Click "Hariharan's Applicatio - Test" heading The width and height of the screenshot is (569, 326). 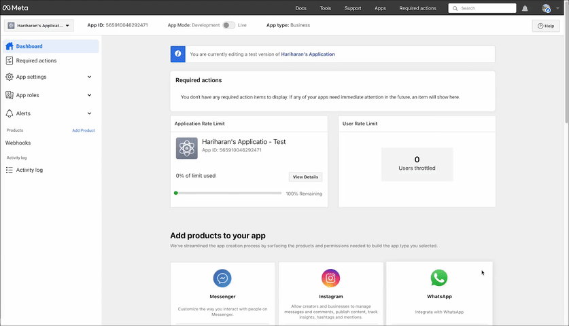click(x=244, y=142)
